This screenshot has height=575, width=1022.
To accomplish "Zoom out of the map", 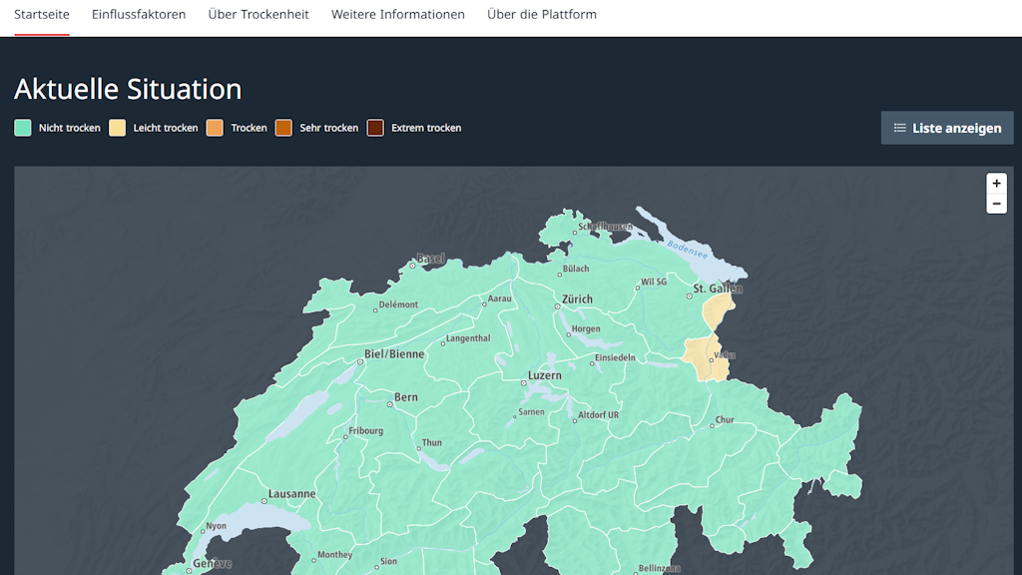I will click(x=996, y=204).
